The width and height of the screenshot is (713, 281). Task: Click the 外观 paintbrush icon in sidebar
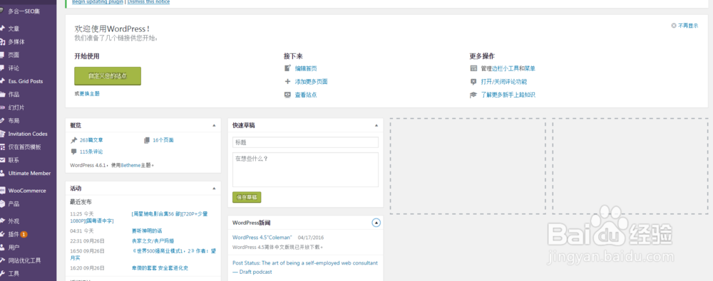[x=3, y=221]
